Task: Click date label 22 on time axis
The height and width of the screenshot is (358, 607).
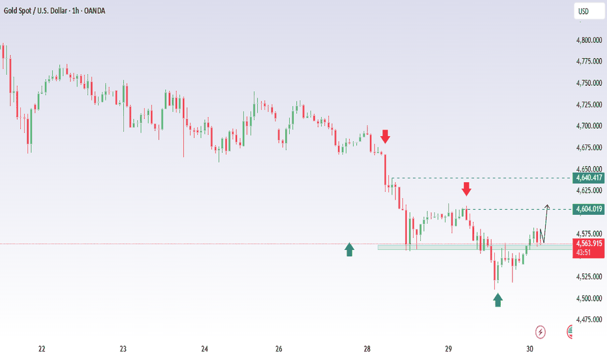Action: click(42, 350)
